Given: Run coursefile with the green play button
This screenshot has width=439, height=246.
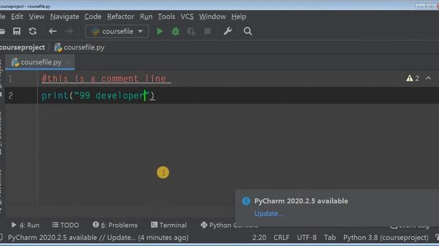Looking at the screenshot, I should click(x=160, y=31).
